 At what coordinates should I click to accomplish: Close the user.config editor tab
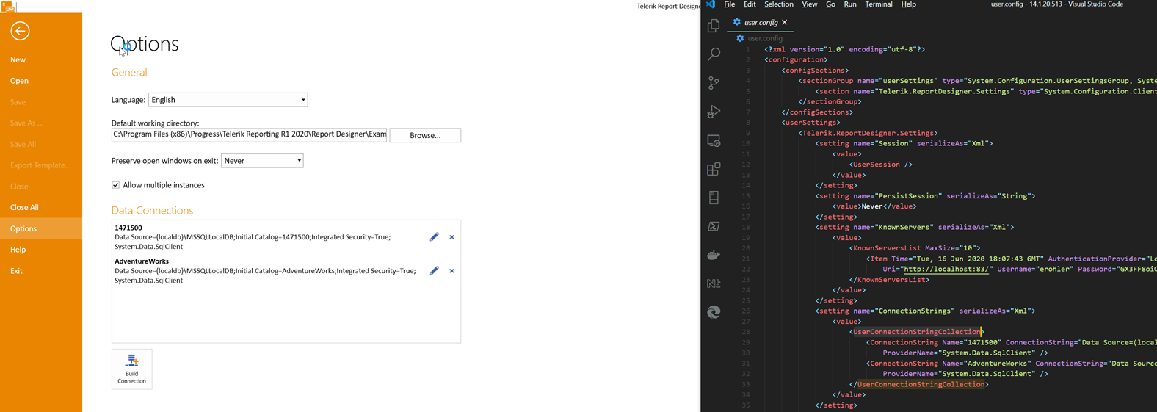point(785,22)
